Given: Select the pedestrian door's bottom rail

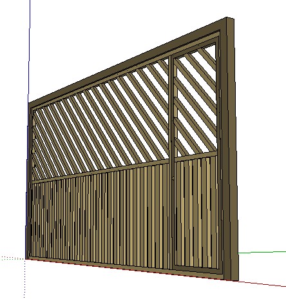Looking at the screenshot, I should [197, 269].
